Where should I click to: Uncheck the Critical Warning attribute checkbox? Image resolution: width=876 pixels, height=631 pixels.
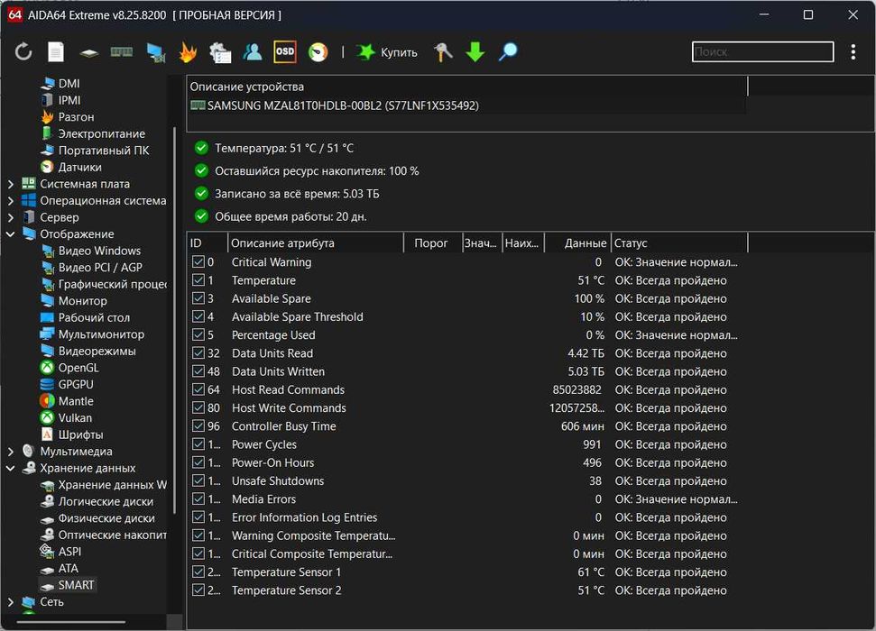tap(198, 261)
